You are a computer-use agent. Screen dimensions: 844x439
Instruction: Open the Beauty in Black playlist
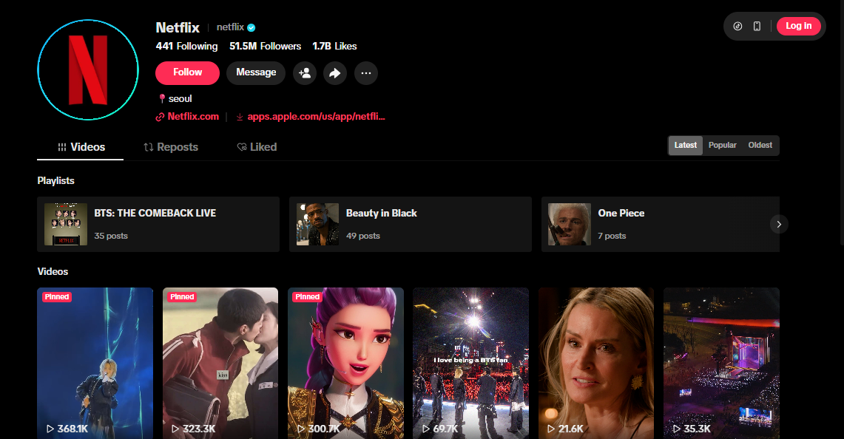(410, 223)
